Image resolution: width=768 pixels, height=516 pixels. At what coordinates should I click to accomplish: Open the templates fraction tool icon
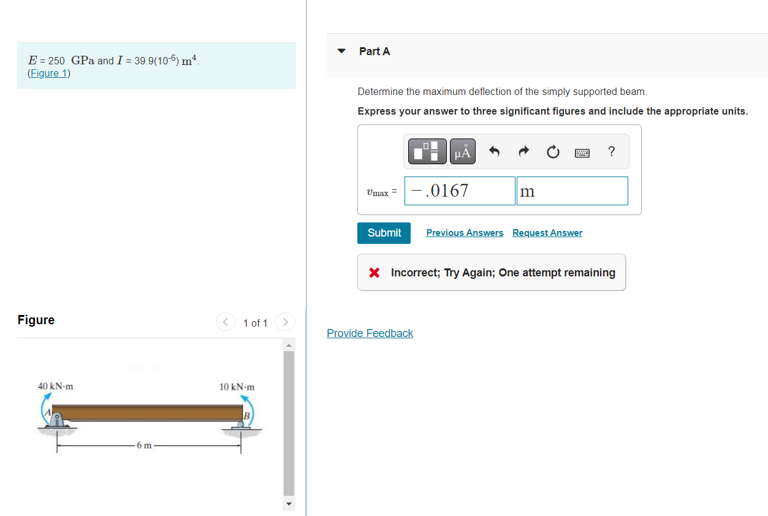pos(427,151)
